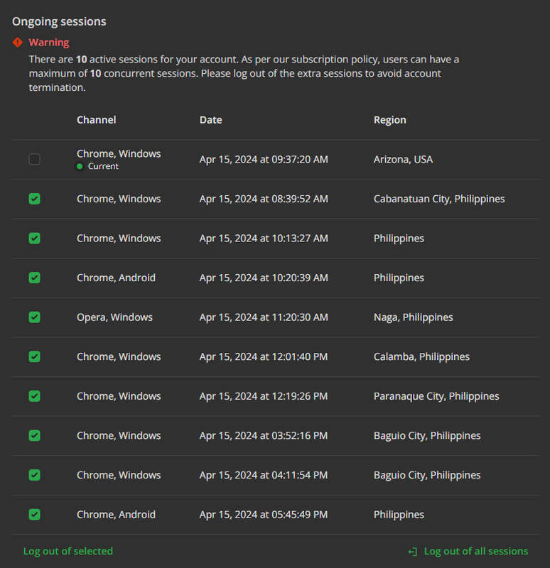Click Log out of all sessions link

(x=476, y=551)
